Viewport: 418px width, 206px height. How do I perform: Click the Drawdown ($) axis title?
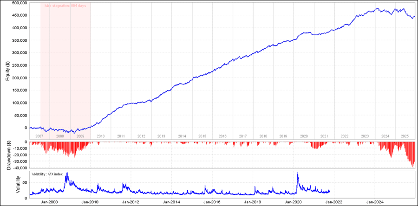(x=8, y=155)
